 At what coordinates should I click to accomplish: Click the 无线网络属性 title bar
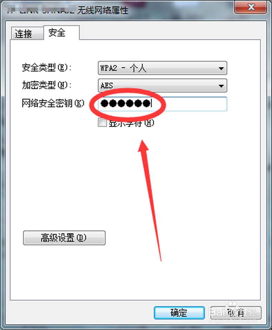(x=103, y=10)
